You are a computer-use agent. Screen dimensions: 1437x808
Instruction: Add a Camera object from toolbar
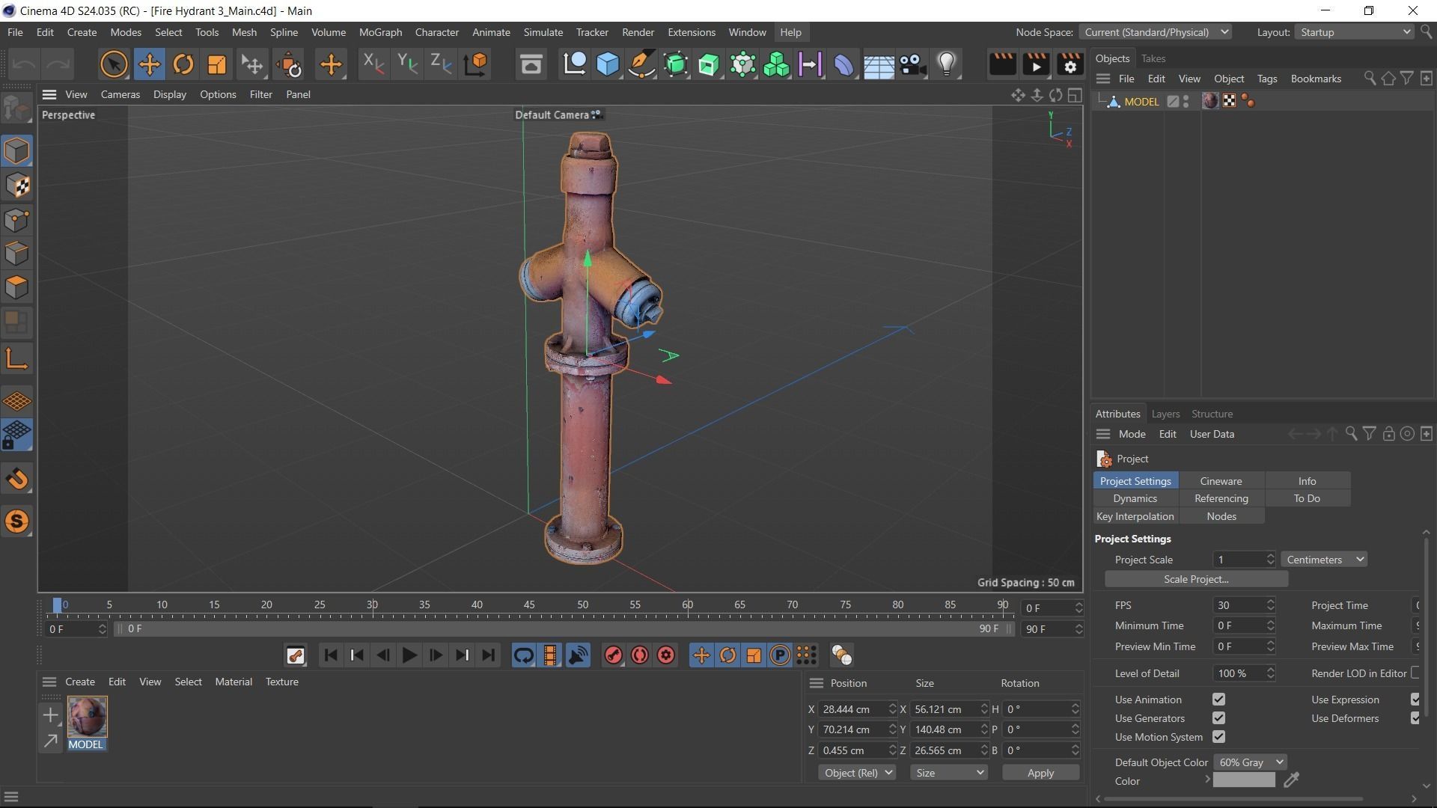(912, 64)
